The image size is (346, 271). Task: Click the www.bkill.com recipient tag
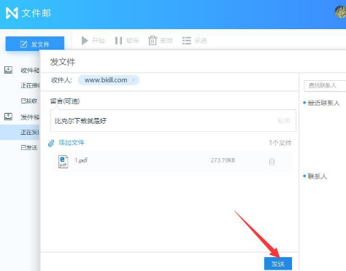(109, 80)
